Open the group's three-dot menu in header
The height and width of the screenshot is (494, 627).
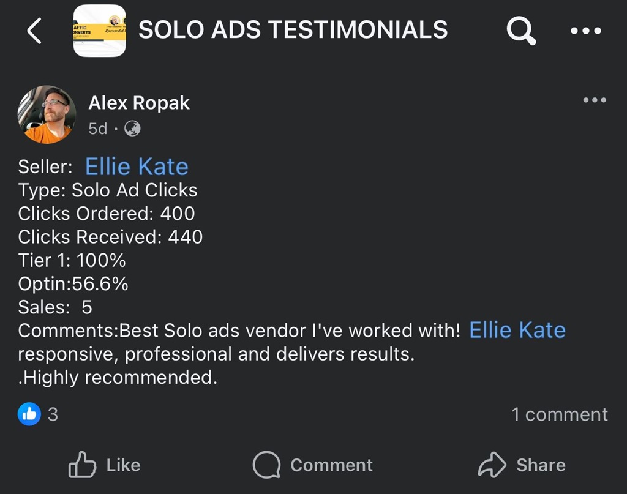pyautogui.click(x=587, y=31)
